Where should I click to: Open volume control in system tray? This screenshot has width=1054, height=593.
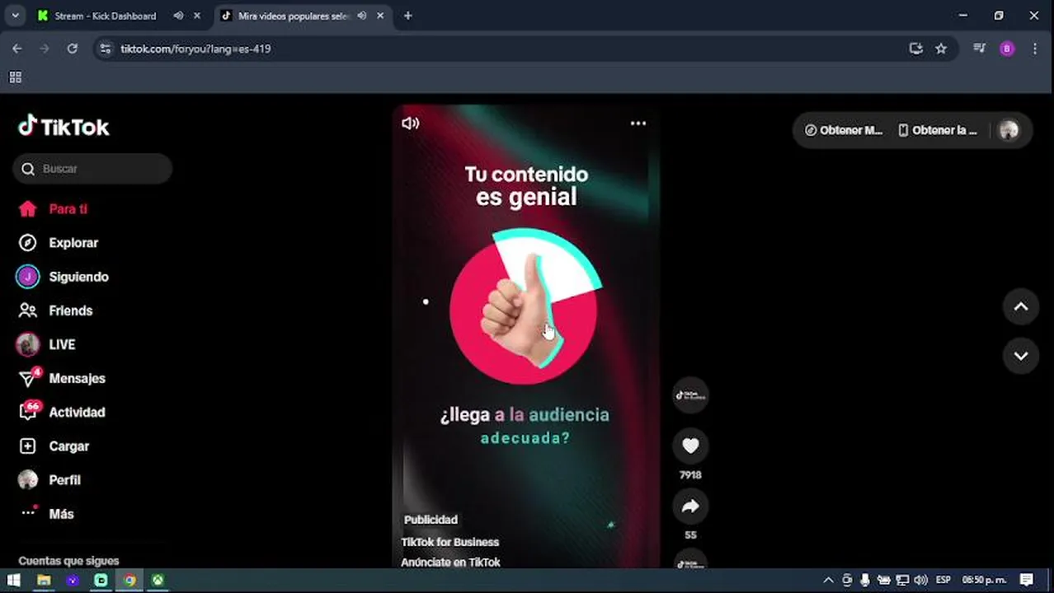tap(920, 580)
